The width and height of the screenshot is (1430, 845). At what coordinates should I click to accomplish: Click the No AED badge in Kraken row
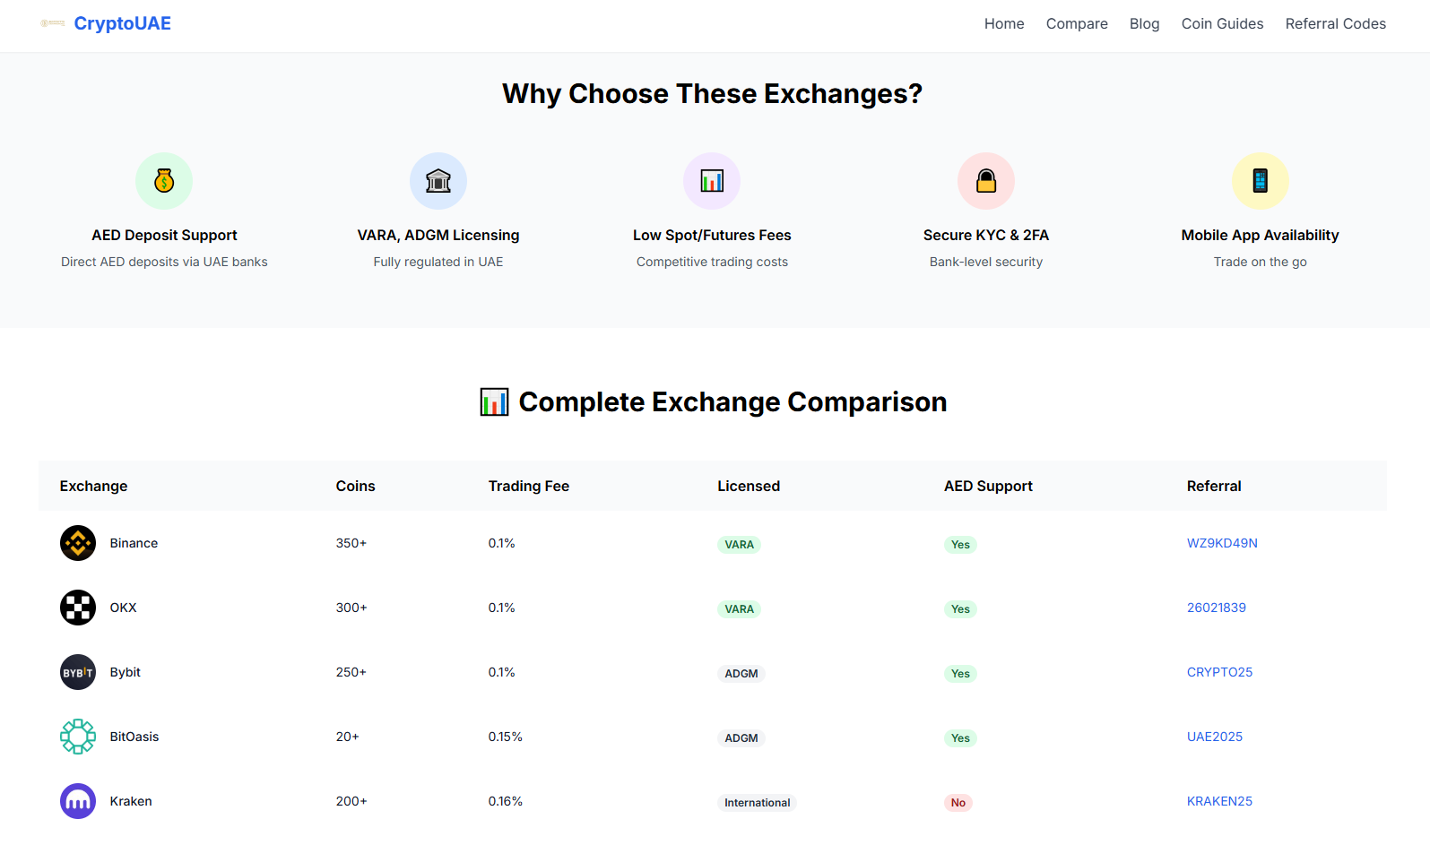coord(958,803)
